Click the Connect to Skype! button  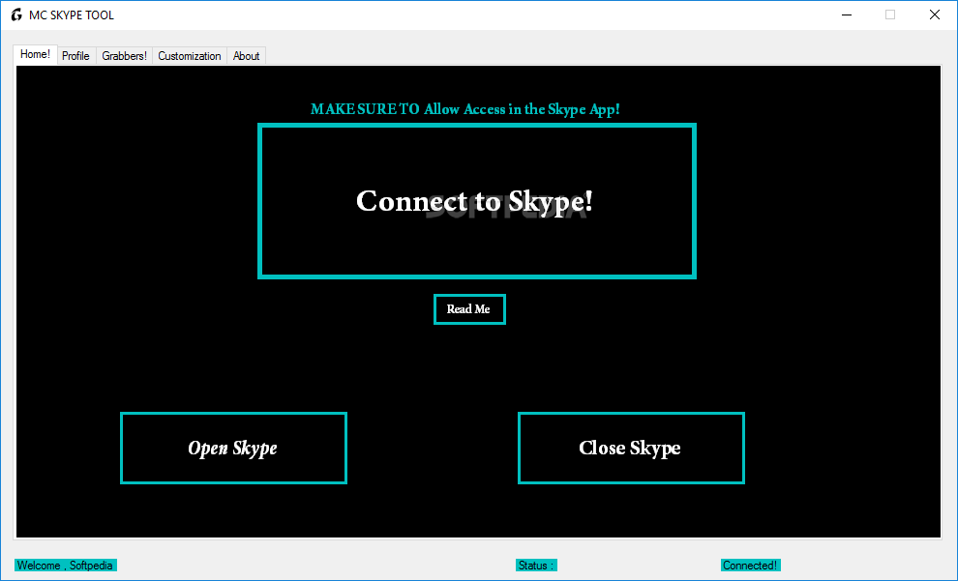click(476, 201)
